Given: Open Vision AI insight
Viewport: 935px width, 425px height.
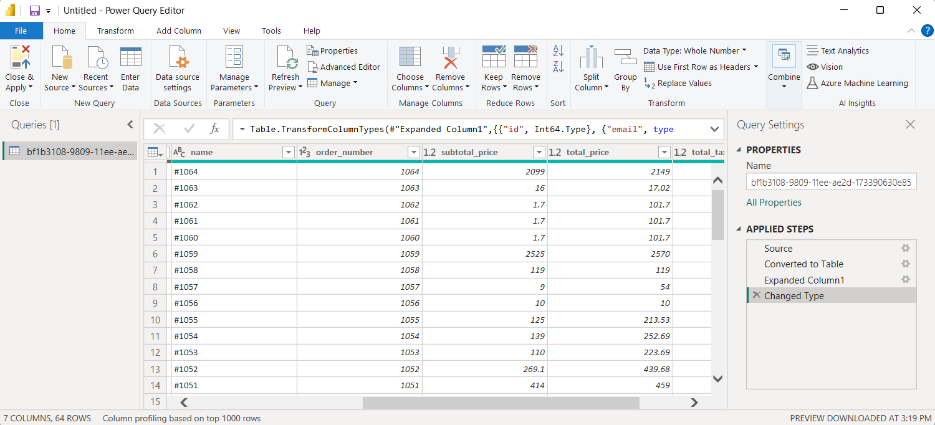Looking at the screenshot, I should coord(825,67).
